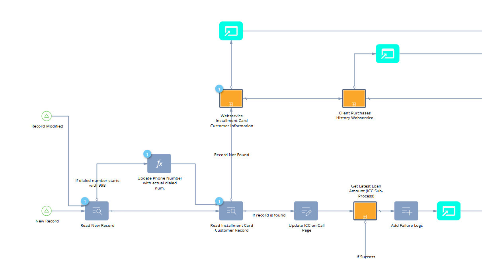Click the 'Add Failure Logs' caption
Image resolution: width=482 pixels, height=259 pixels.
tap(407, 226)
